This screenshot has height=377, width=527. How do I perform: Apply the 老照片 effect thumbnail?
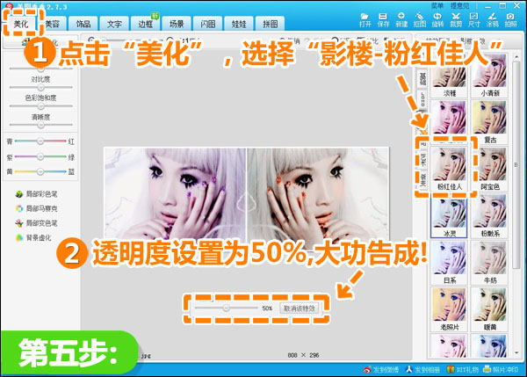tap(449, 309)
